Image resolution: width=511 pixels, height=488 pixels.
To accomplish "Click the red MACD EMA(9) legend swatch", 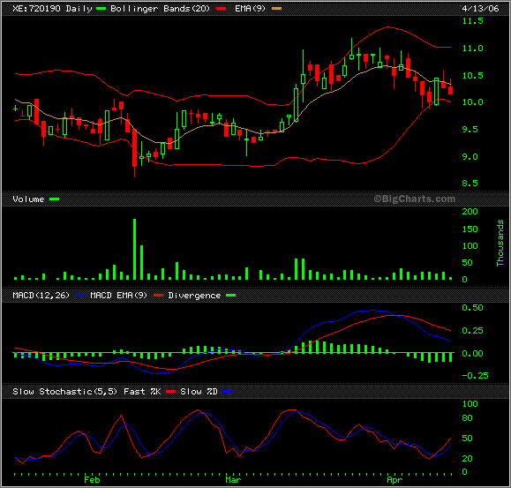I will (158, 295).
